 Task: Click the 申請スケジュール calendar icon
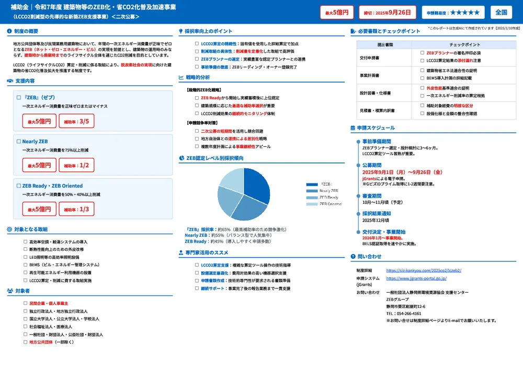(351, 128)
